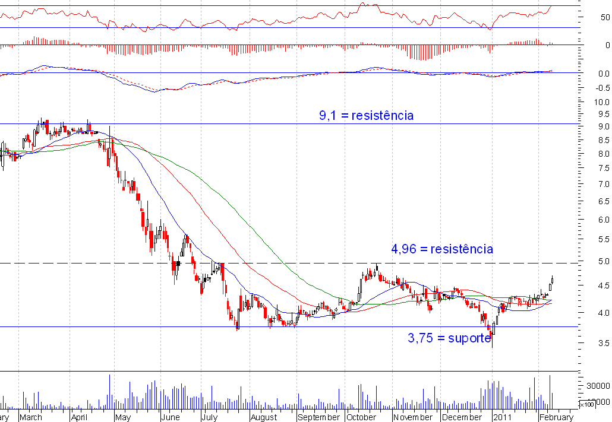612x422 pixels.
Task: Select the June label on time axis
Action: 171,417
